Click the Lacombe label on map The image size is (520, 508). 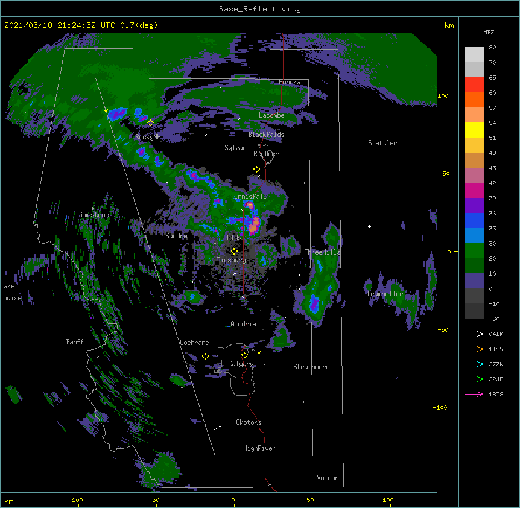pos(271,115)
